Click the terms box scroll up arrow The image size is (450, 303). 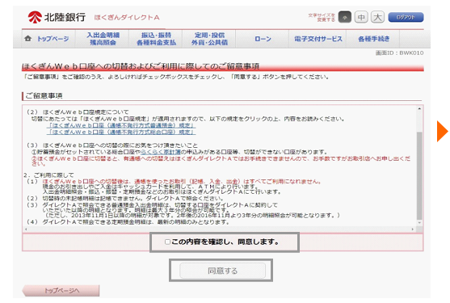pyautogui.click(x=419, y=109)
